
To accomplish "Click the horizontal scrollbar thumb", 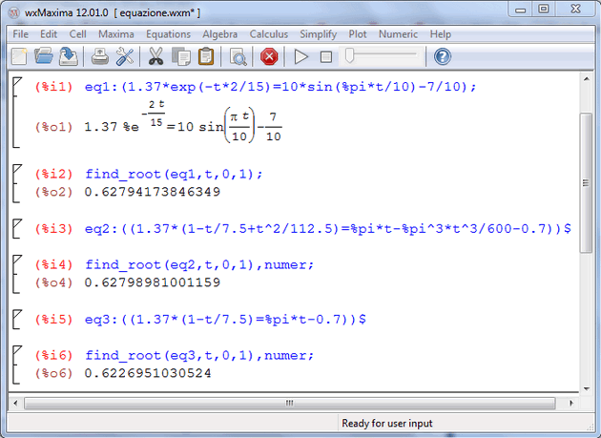I will click(x=290, y=403).
